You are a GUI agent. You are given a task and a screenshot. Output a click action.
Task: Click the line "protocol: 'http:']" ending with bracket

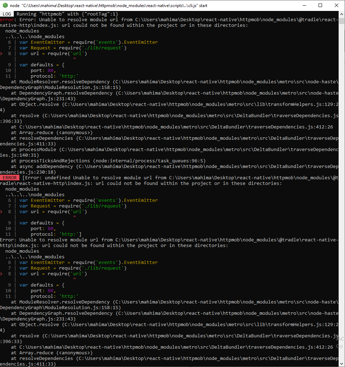pos(56,234)
